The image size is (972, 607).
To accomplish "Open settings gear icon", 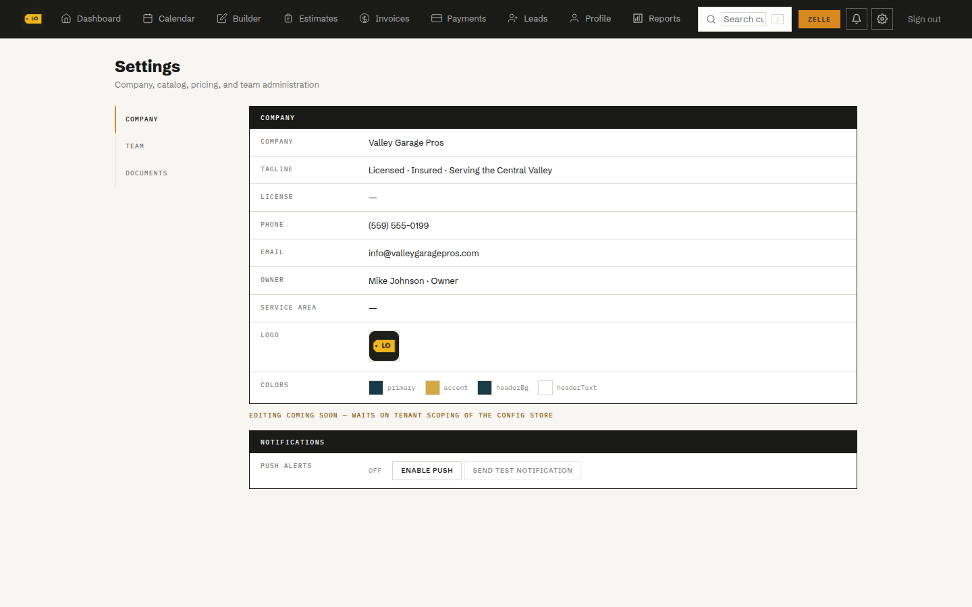I will (882, 19).
